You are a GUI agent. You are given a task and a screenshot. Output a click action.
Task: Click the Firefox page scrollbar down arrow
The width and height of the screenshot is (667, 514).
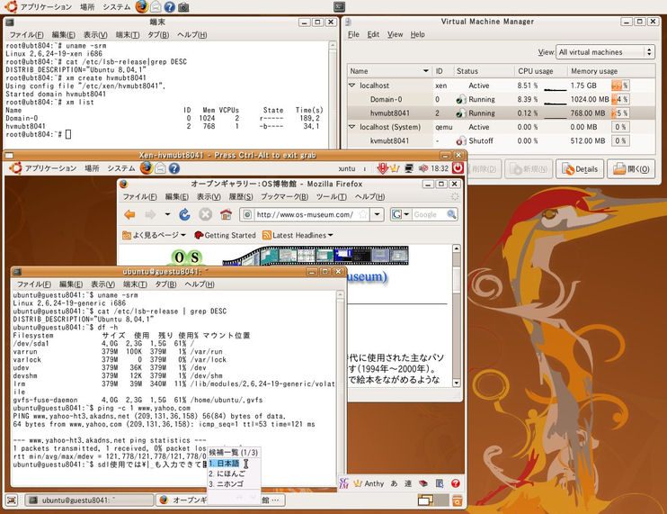457,383
